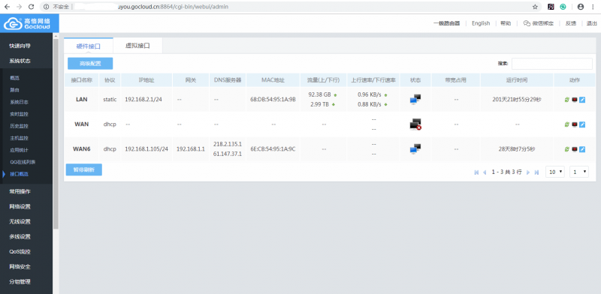This screenshot has height=294, width=601.
Task: Collapse the 系统状态 sidebar section
Action: coord(20,61)
